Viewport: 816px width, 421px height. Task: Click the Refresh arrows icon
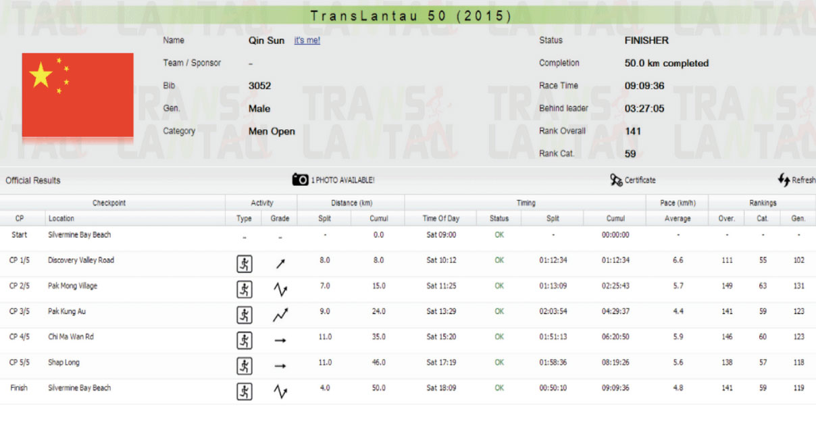[784, 180]
